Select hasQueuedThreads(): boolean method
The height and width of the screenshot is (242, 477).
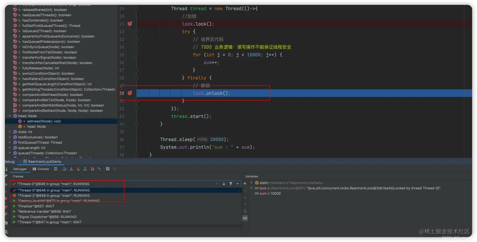[47, 15]
